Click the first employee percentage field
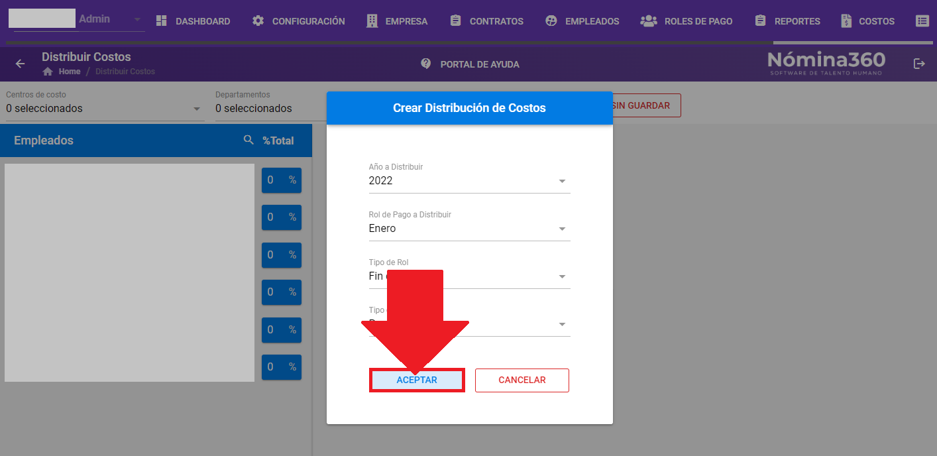The image size is (937, 456). [x=282, y=180]
